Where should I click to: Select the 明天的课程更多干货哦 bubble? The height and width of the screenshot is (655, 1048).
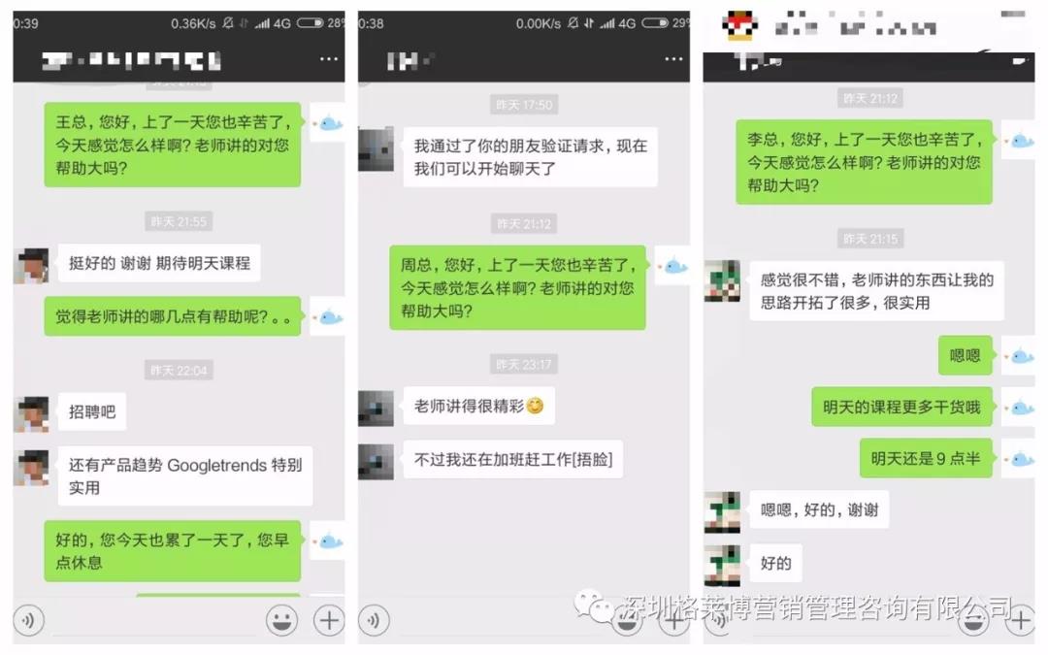pyautogui.click(x=901, y=407)
